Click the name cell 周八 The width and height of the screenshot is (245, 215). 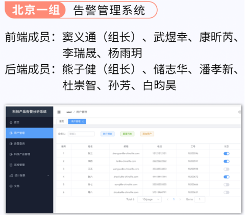click(x=90, y=192)
